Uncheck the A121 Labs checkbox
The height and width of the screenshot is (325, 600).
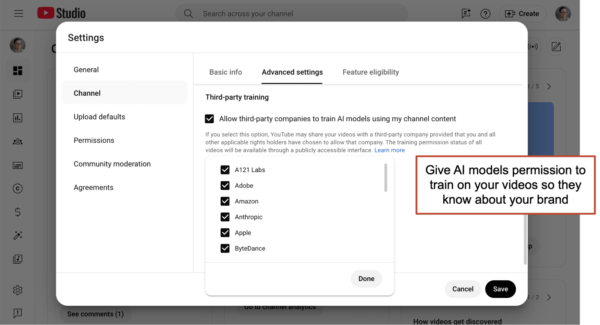(225, 170)
